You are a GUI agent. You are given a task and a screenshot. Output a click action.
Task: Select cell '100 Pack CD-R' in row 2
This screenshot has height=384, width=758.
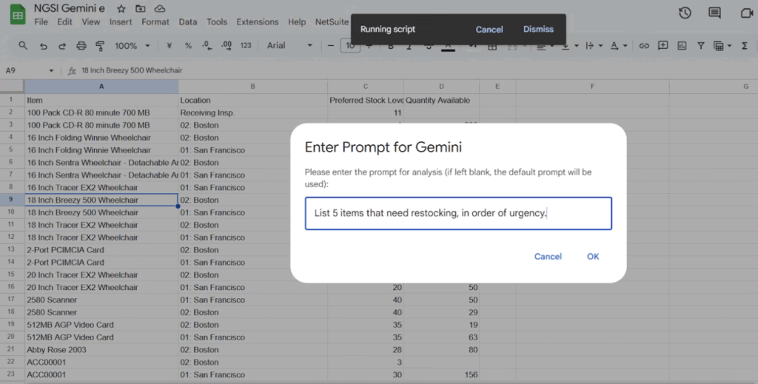(101, 112)
